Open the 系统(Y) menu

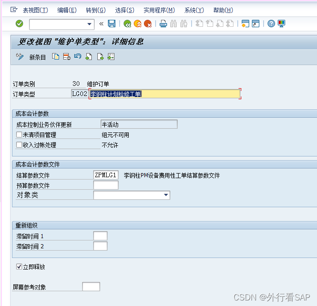point(194,10)
